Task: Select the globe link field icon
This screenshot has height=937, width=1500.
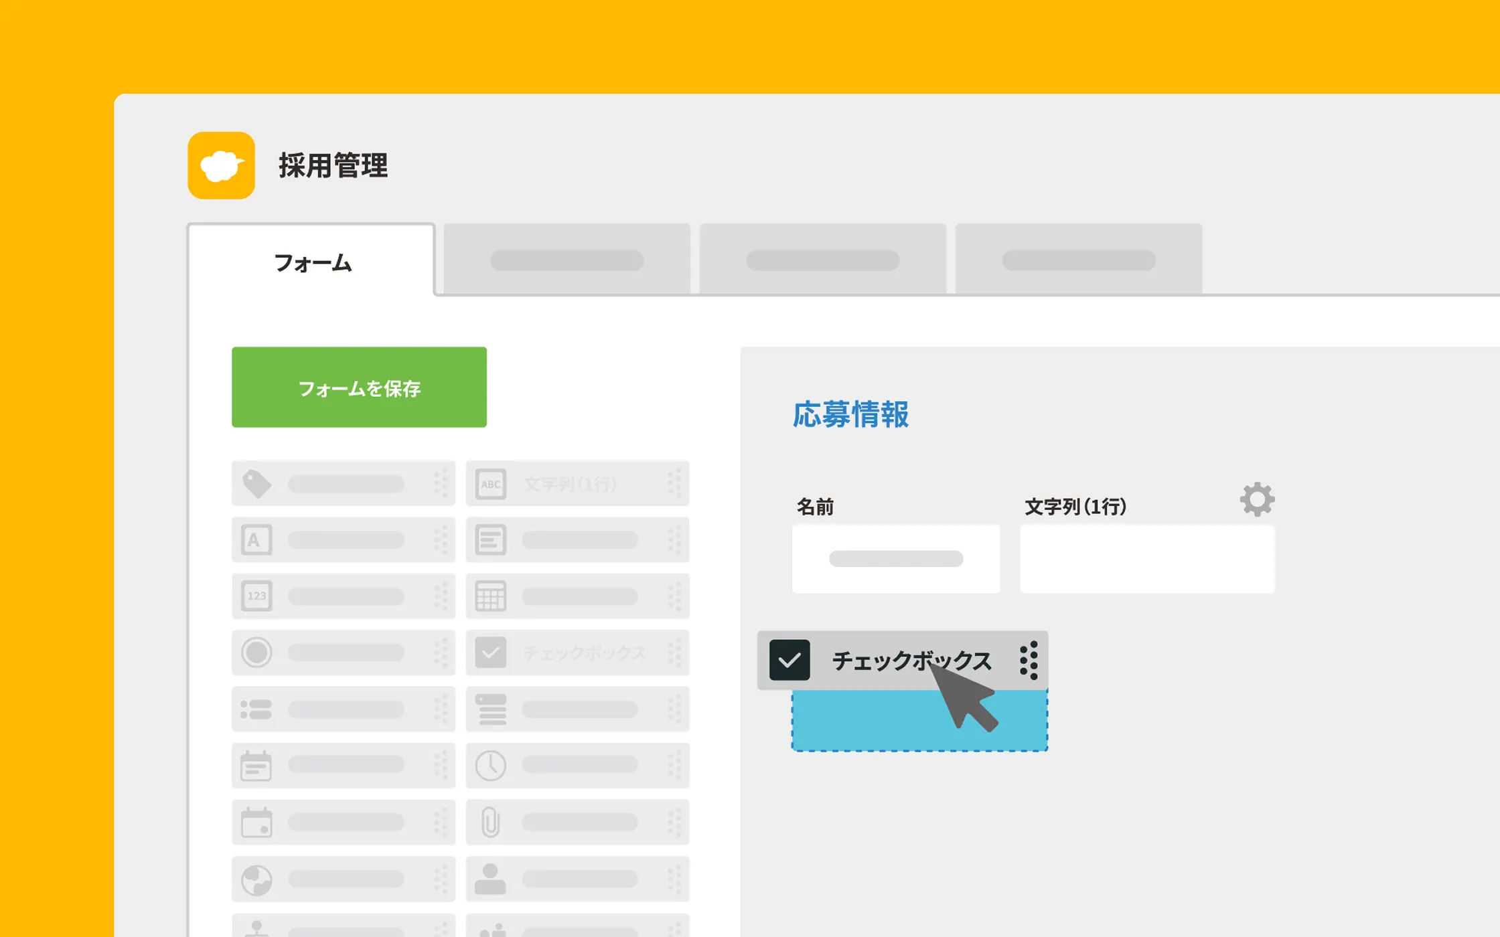Action: 256,879
